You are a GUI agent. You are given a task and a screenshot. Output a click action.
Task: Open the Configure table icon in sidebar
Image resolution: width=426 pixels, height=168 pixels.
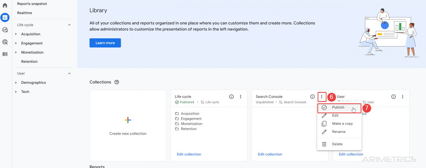[5, 54]
